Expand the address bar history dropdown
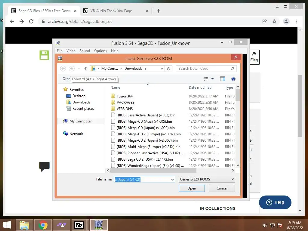The width and height of the screenshot is (308, 231). pos(162,69)
